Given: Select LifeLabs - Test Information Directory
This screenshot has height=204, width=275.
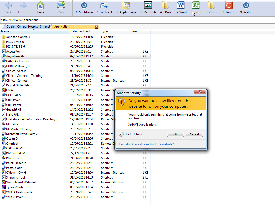Looking at the screenshot, I should [x=31, y=119].
